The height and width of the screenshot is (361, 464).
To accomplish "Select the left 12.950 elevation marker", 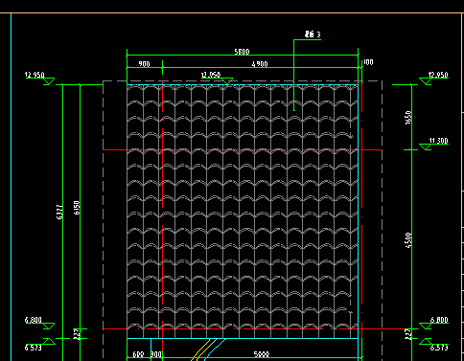I will [x=39, y=78].
